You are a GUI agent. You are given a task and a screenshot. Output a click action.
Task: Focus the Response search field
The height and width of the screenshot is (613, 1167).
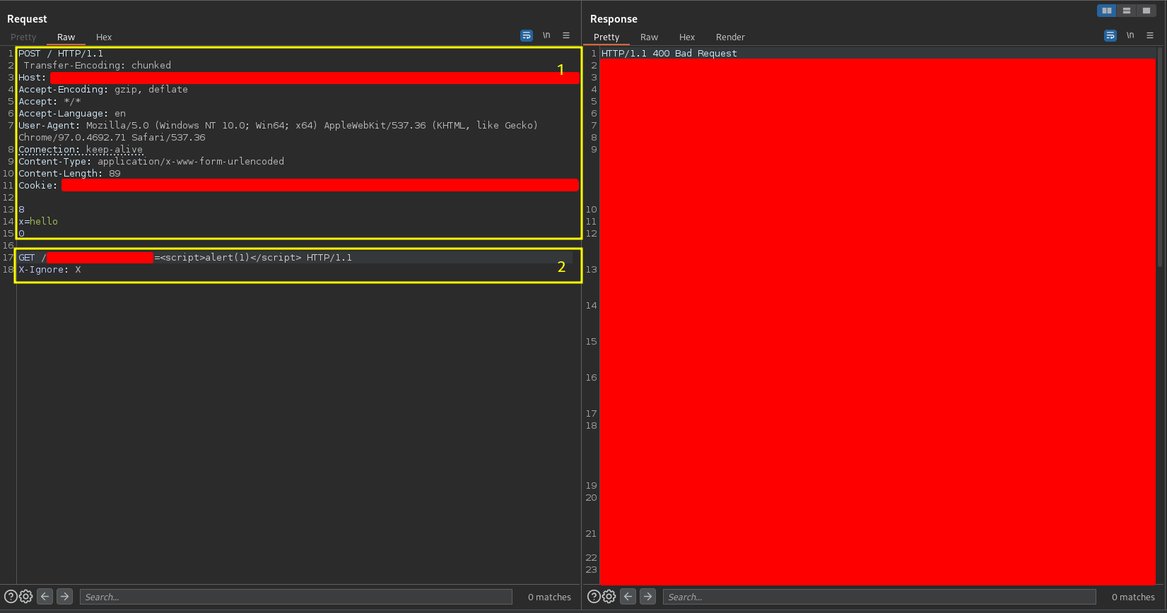(879, 597)
